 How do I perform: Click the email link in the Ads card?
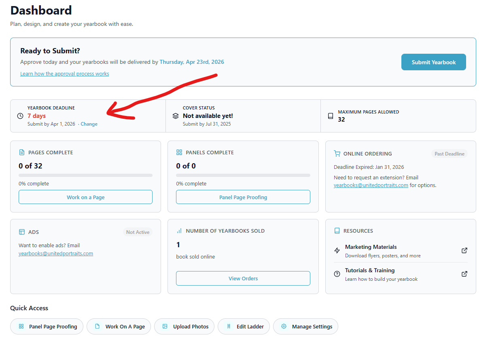tap(56, 254)
